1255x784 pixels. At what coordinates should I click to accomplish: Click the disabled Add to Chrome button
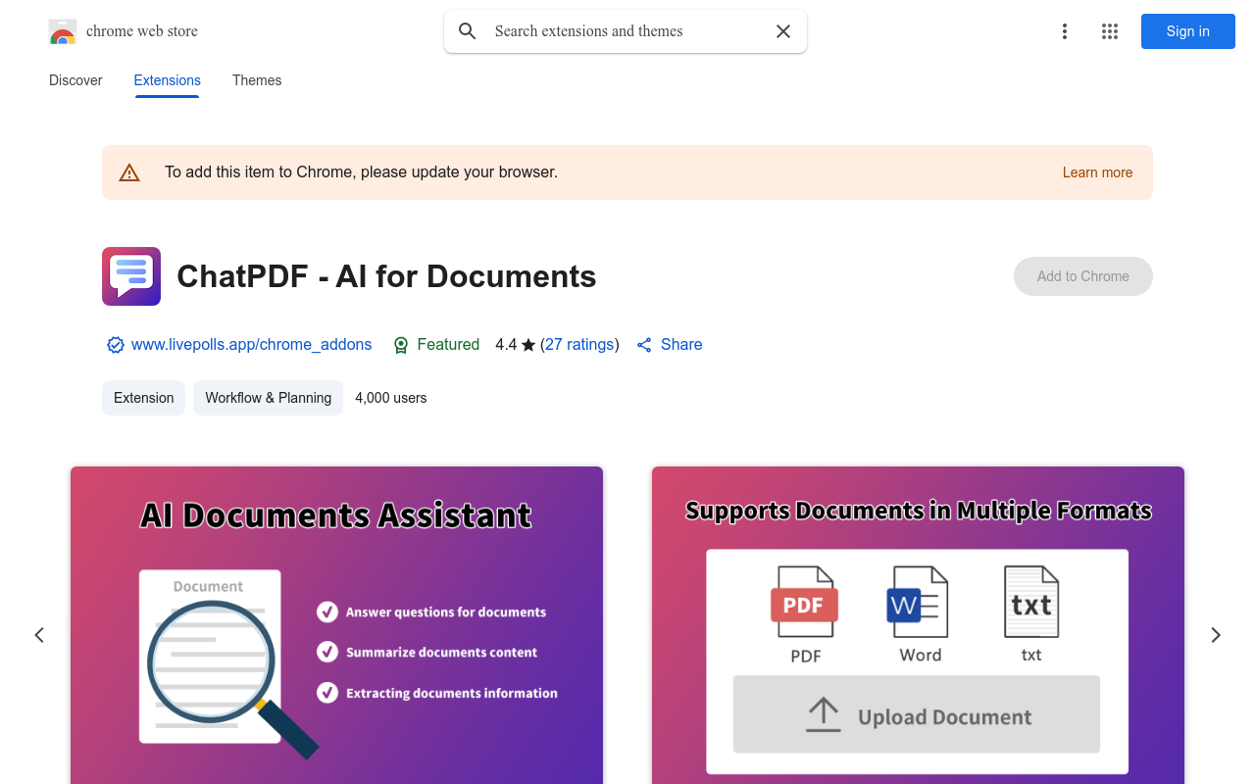click(x=1083, y=276)
